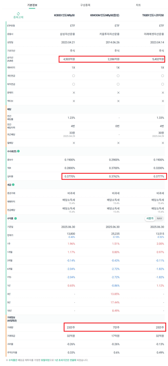The width and height of the screenshot is (168, 366).
Task: Click KIWOOM 월배당 X mark
Action: 118,143
